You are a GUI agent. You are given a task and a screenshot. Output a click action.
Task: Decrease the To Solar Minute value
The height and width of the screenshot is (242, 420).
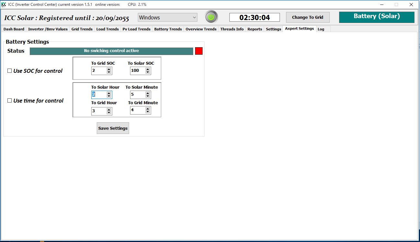(148, 96)
